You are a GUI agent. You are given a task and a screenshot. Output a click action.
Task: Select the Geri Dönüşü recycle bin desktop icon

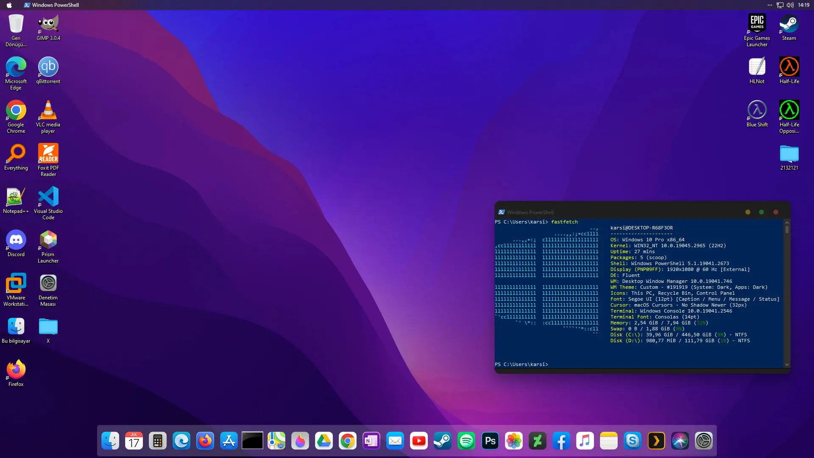(16, 30)
